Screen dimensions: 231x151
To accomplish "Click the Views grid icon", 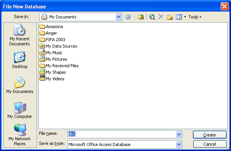I will [179, 17].
